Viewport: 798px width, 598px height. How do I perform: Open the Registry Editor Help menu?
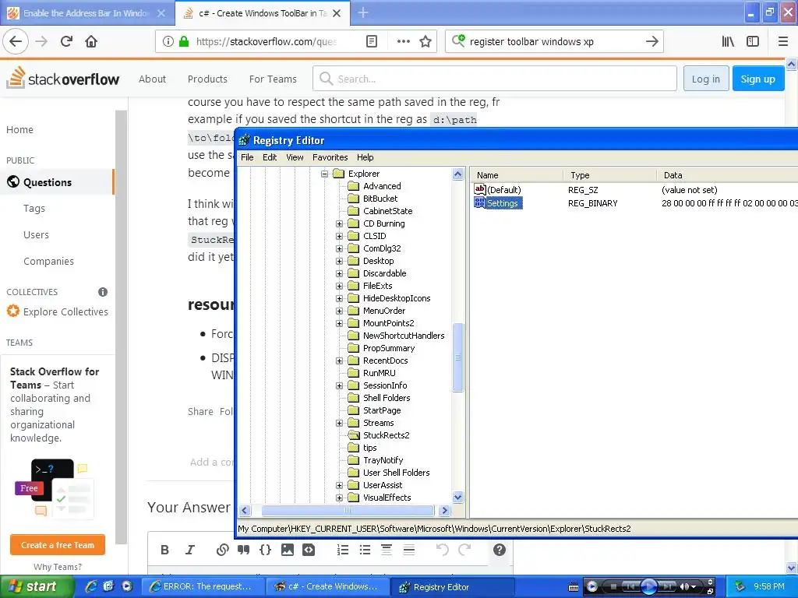(x=365, y=157)
